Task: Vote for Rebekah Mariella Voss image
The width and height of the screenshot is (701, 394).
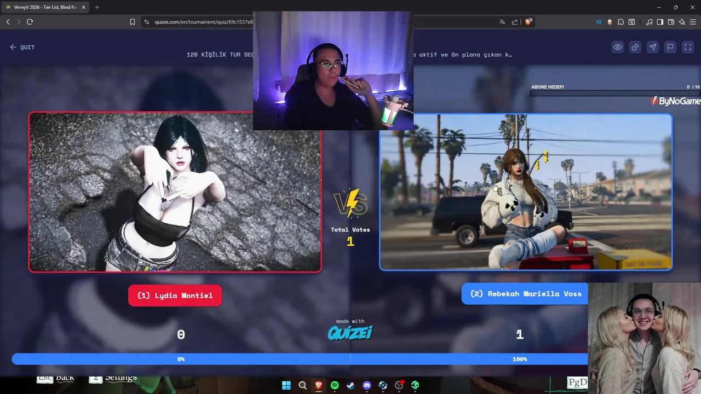Action: tap(526, 192)
